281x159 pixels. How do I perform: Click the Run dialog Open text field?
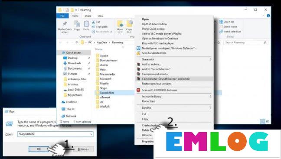[56, 134]
